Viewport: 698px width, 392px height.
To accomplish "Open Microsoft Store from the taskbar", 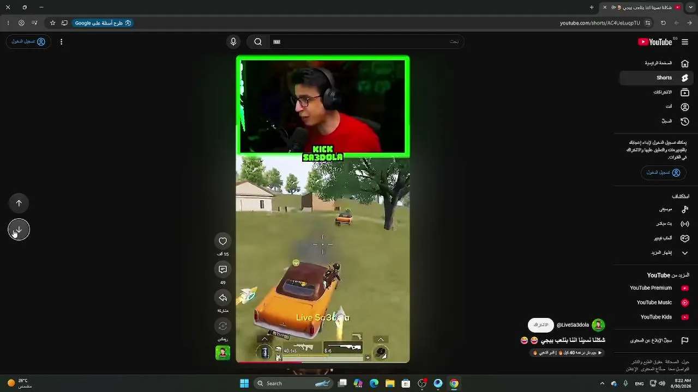I will tap(406, 383).
